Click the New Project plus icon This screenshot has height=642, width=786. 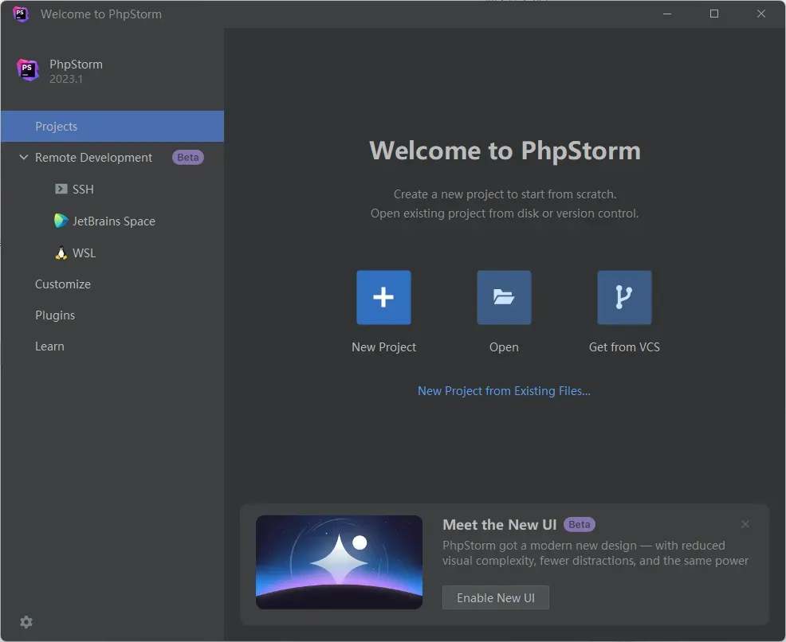pyautogui.click(x=383, y=297)
